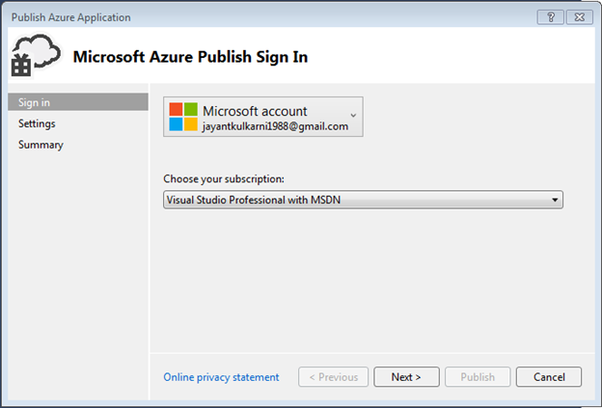Open the Online privacy statement link

tap(221, 377)
